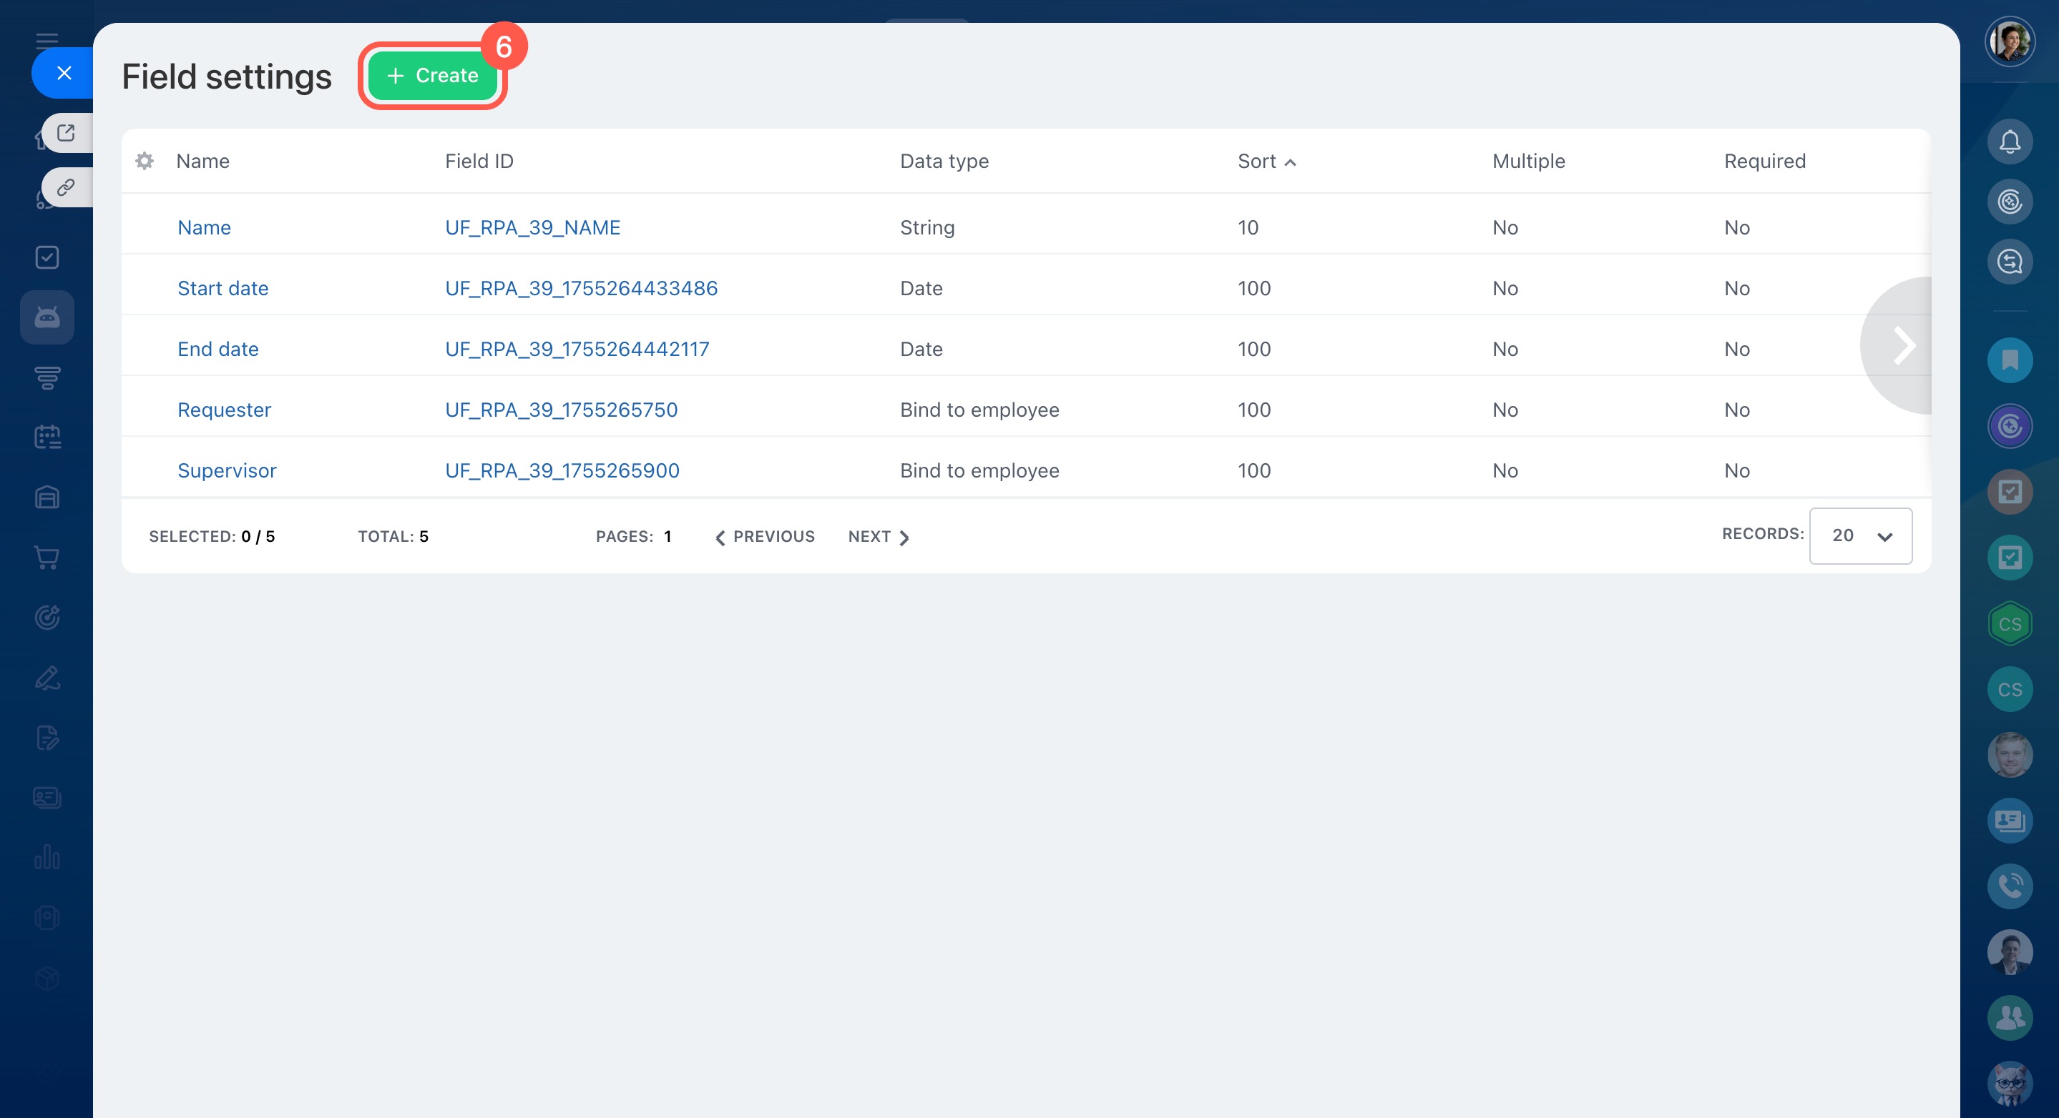The width and height of the screenshot is (2059, 1118).
Task: Click the right scroll arrow on table
Action: 1904,346
